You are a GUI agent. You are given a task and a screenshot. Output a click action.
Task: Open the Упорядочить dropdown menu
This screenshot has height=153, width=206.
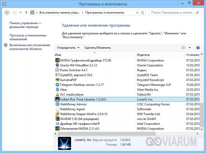pos(68,48)
